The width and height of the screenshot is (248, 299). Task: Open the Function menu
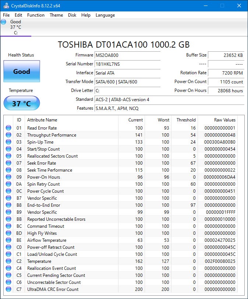[x=36, y=15]
